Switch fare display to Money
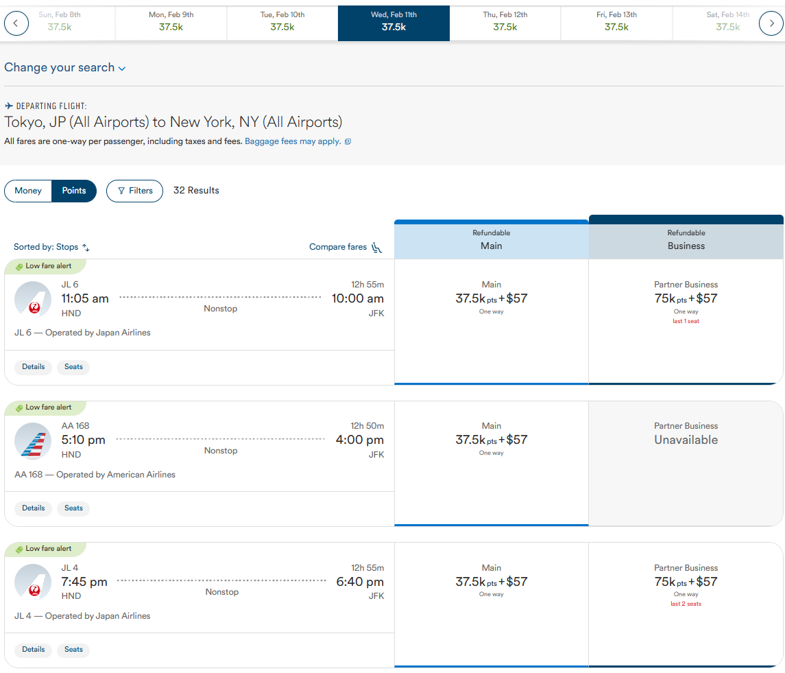Image resolution: width=785 pixels, height=673 pixels. click(x=28, y=191)
